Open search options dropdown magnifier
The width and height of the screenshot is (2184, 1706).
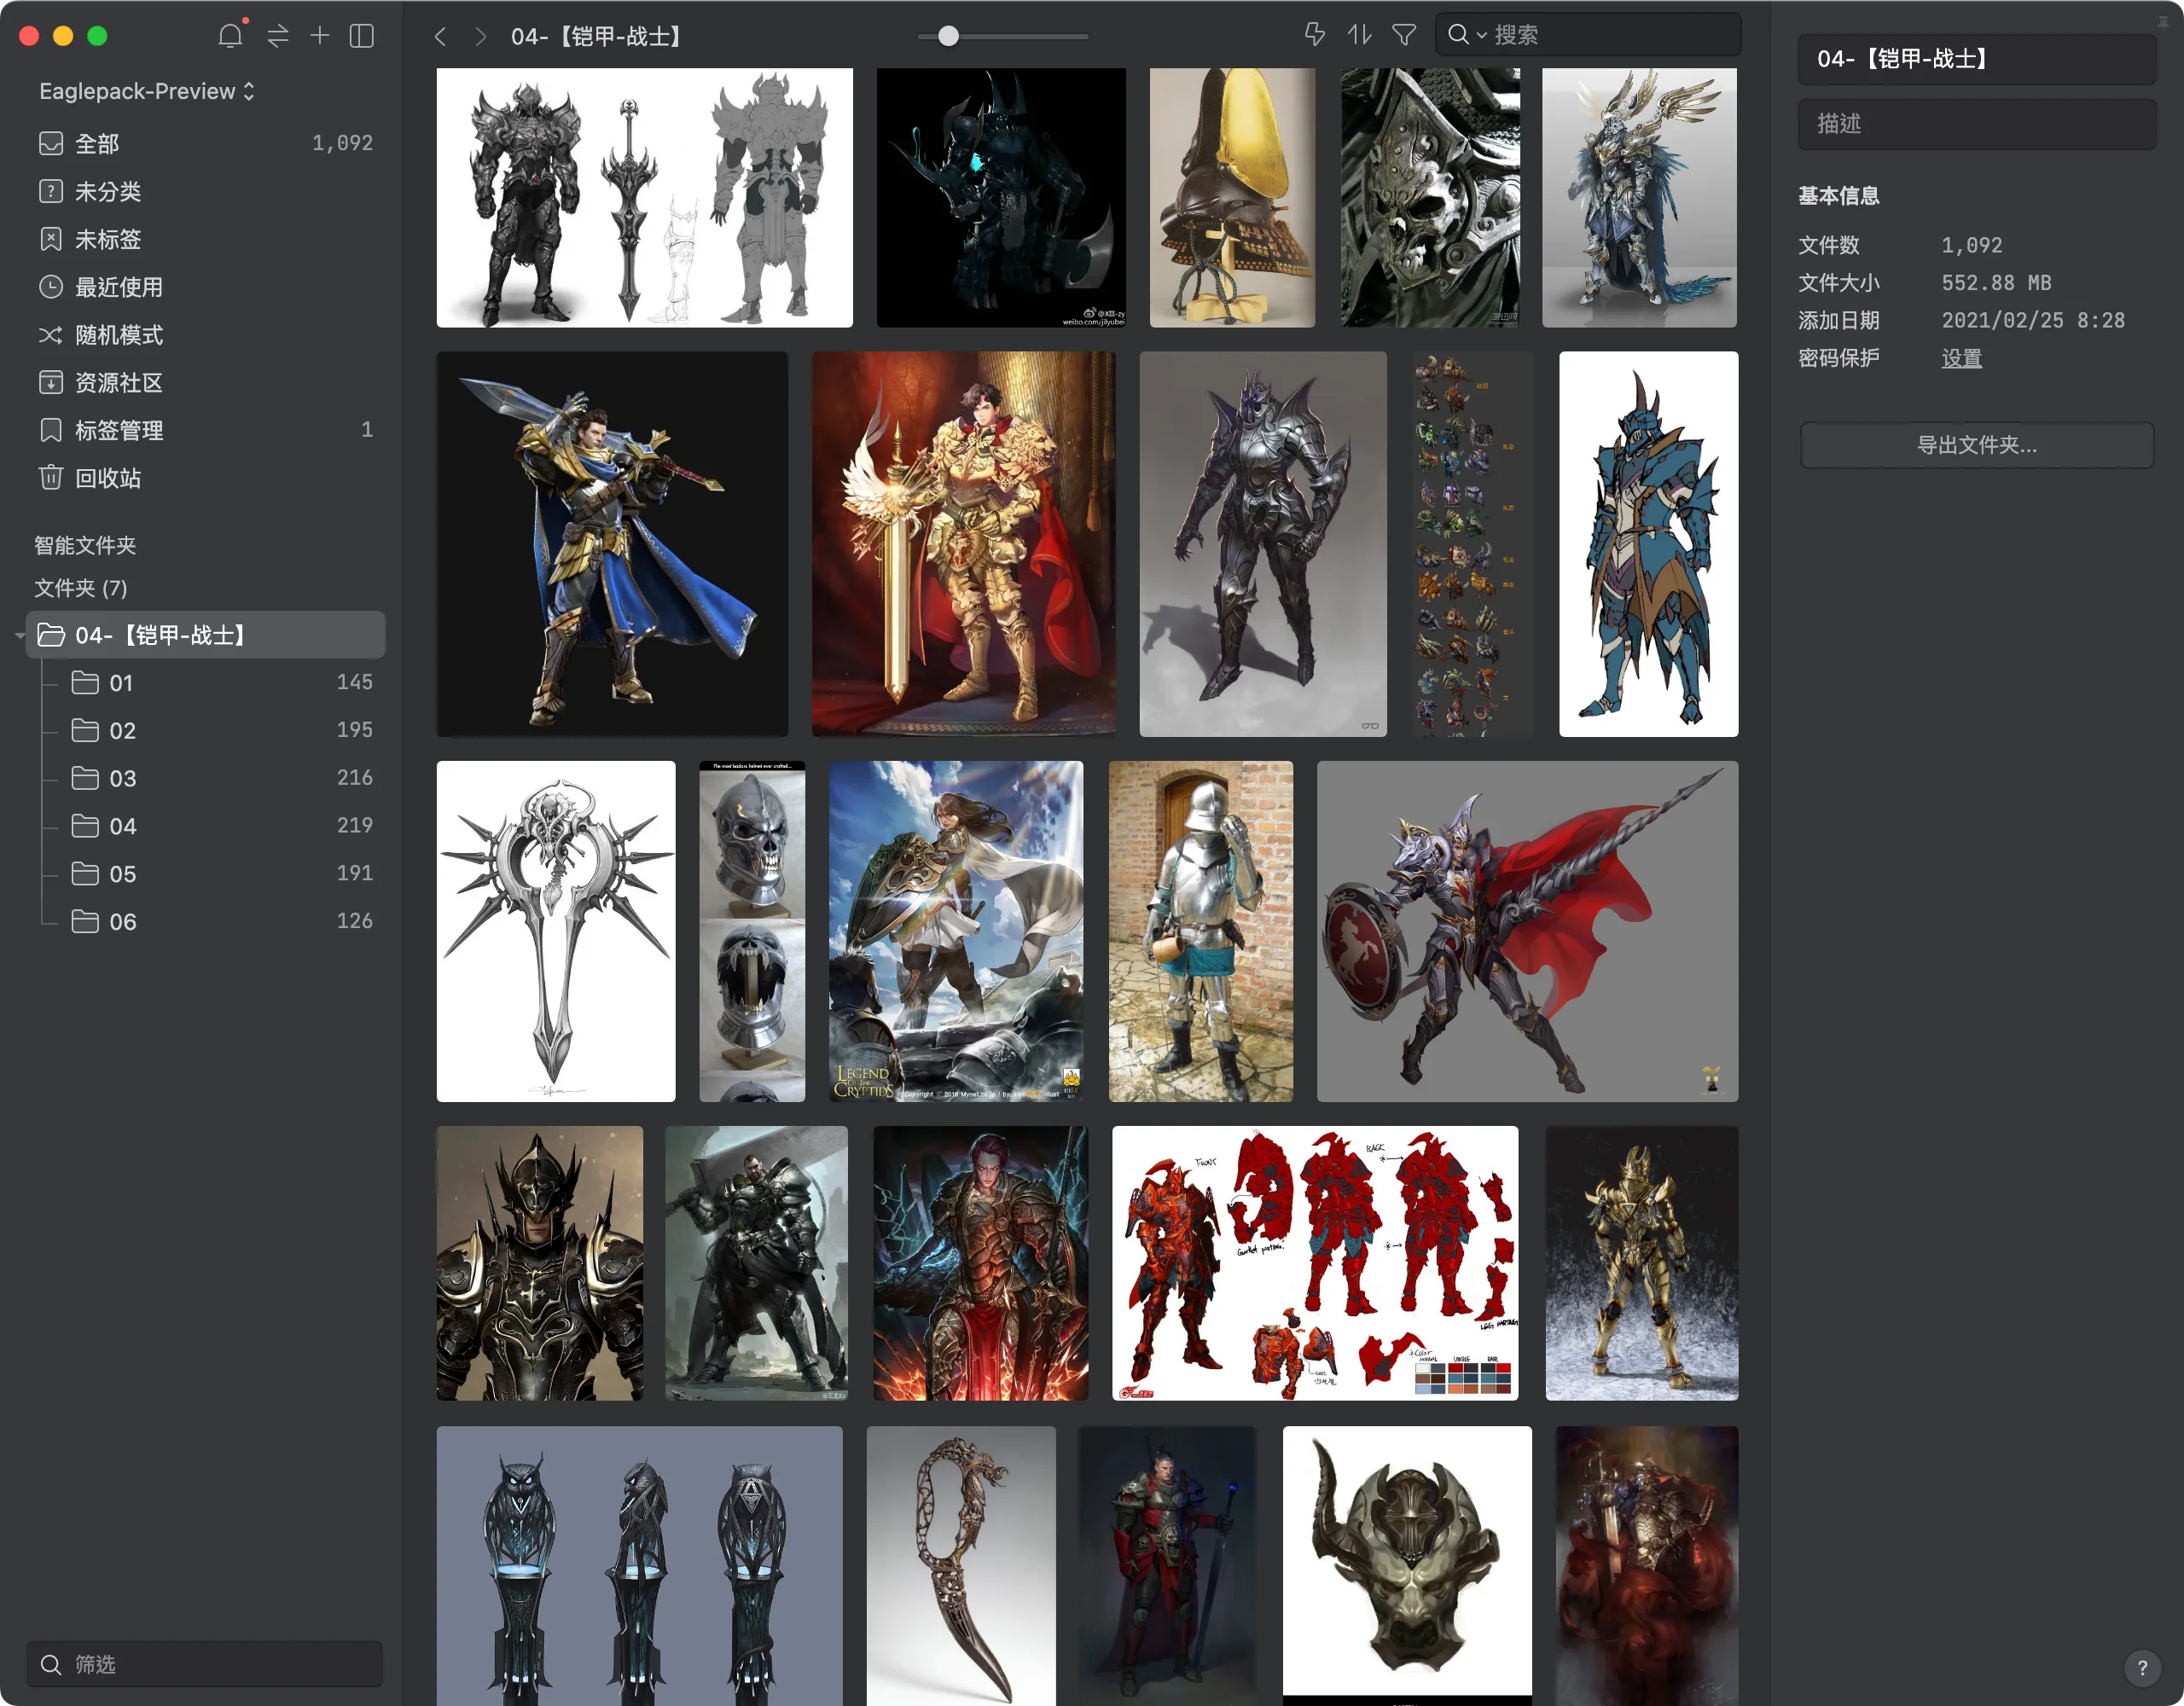pyautogui.click(x=1466, y=35)
